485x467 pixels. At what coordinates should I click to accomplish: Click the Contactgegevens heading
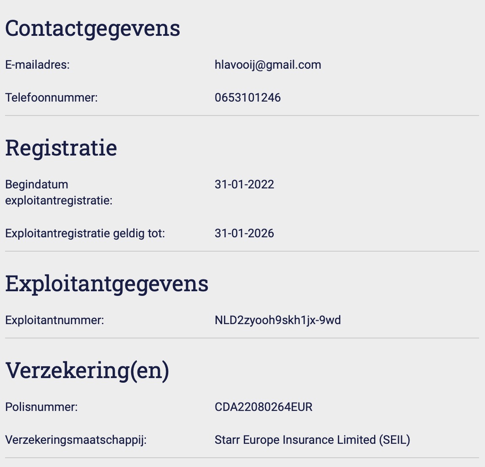[92, 29]
